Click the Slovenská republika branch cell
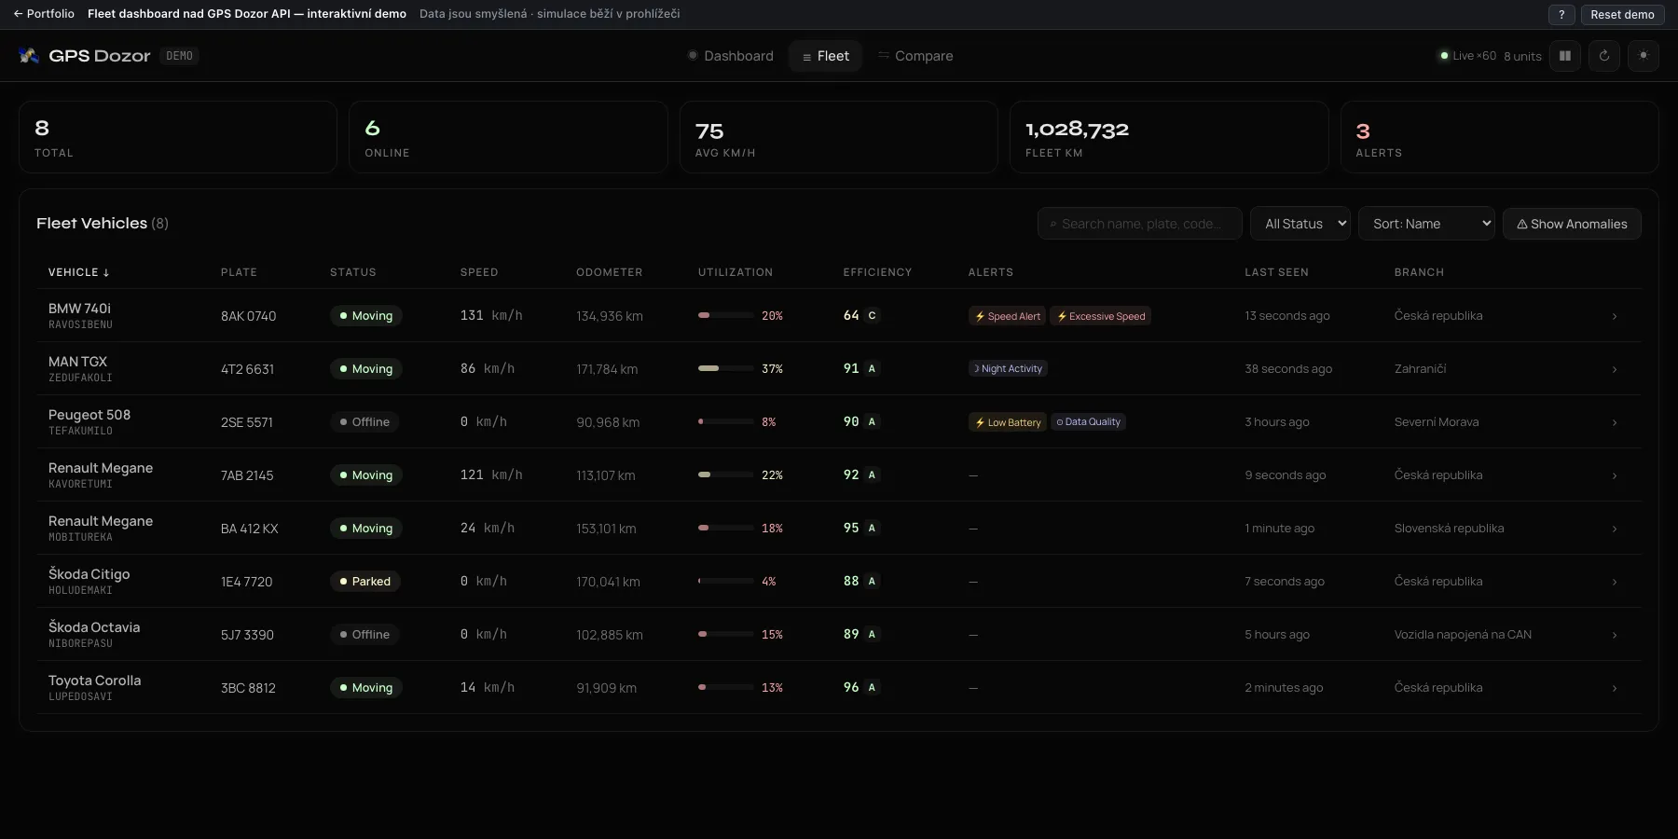This screenshot has width=1678, height=839. [x=1450, y=529]
